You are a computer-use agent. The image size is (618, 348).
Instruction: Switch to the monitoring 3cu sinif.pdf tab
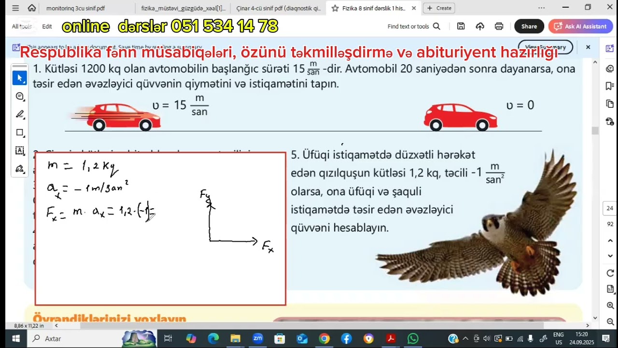[75, 8]
